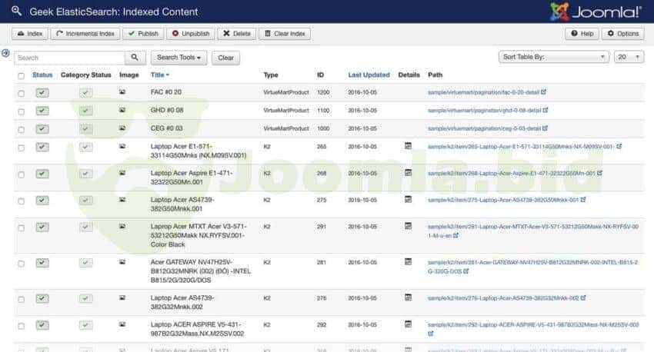This screenshot has height=352, width=654.
Task: Click the 'FAC #0 20' title text
Action: pyautogui.click(x=166, y=92)
